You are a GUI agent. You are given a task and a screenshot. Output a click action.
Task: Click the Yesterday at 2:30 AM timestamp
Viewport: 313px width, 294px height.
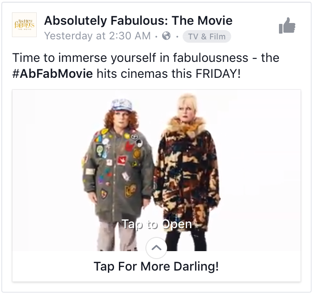pyautogui.click(x=97, y=36)
